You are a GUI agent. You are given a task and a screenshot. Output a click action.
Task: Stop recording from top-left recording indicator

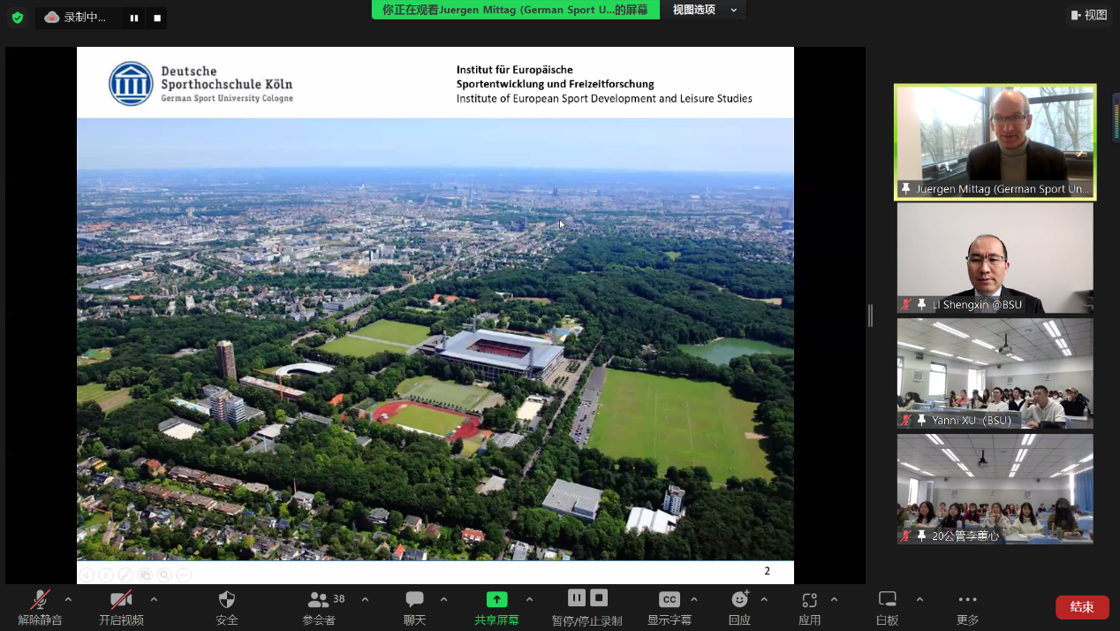pyautogui.click(x=157, y=18)
